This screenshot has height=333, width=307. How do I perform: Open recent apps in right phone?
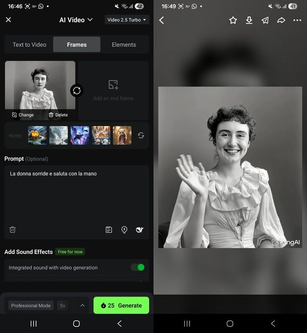tap(187, 323)
